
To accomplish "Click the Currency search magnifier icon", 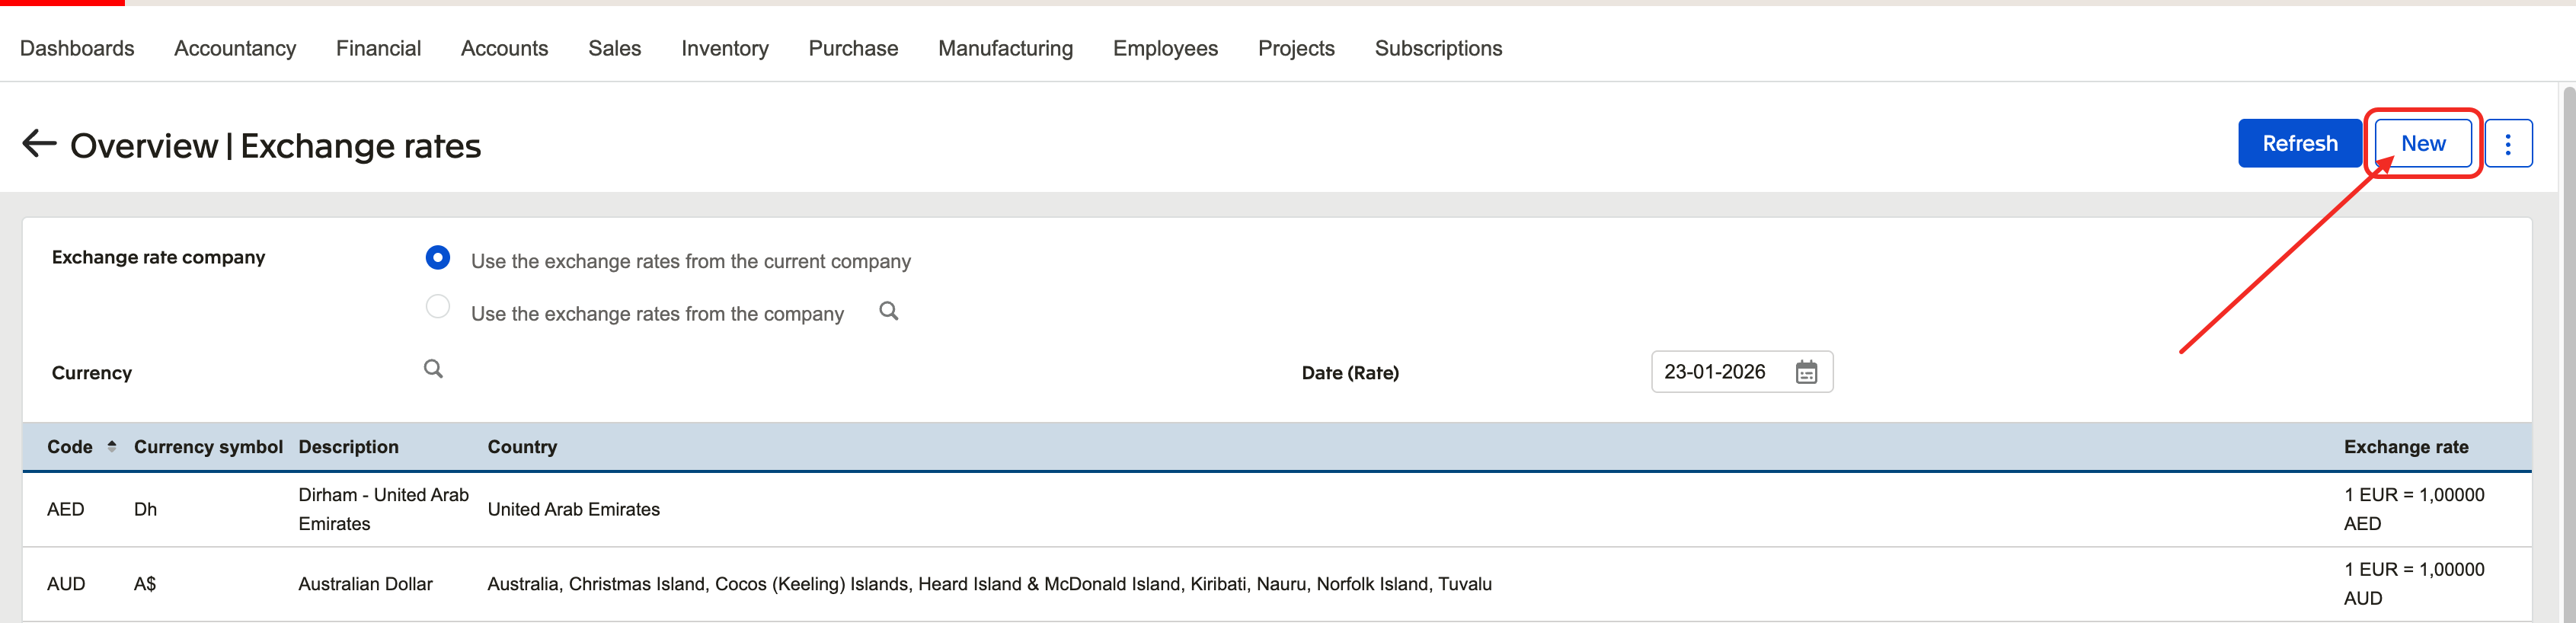I will pos(433,369).
